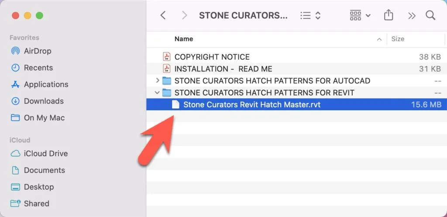
Task: Click the STONE CURATORS window title
Action: 243,16
